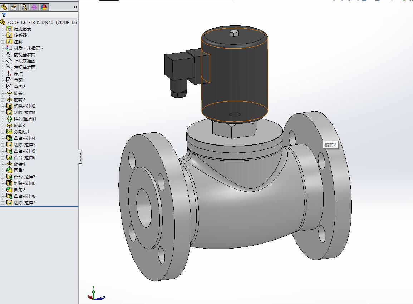Select the 切除-拉伸7 label

(x=25, y=202)
